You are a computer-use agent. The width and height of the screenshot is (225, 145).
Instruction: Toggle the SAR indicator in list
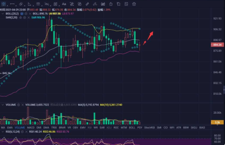[x=102, y=128]
